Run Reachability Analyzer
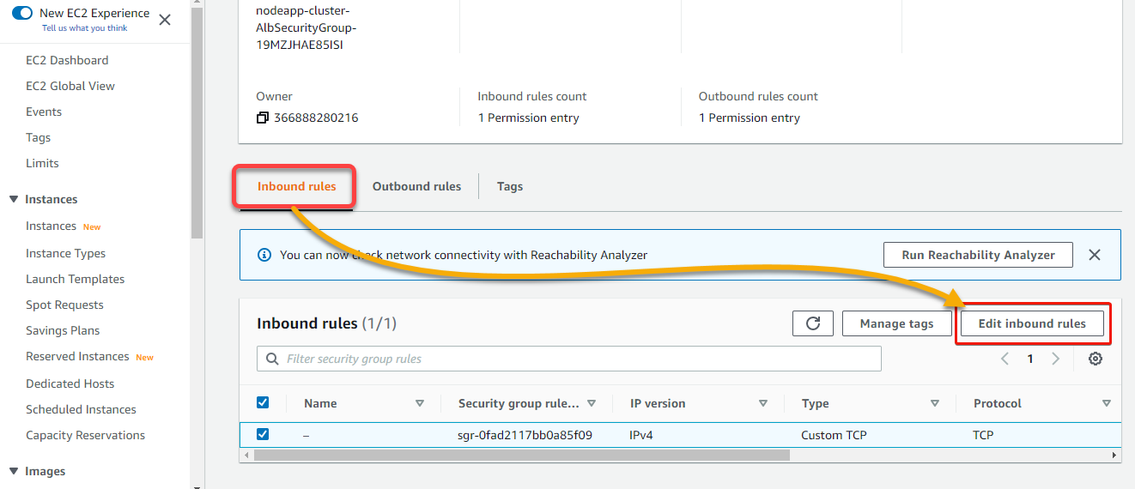This screenshot has width=1135, height=489. [x=979, y=255]
